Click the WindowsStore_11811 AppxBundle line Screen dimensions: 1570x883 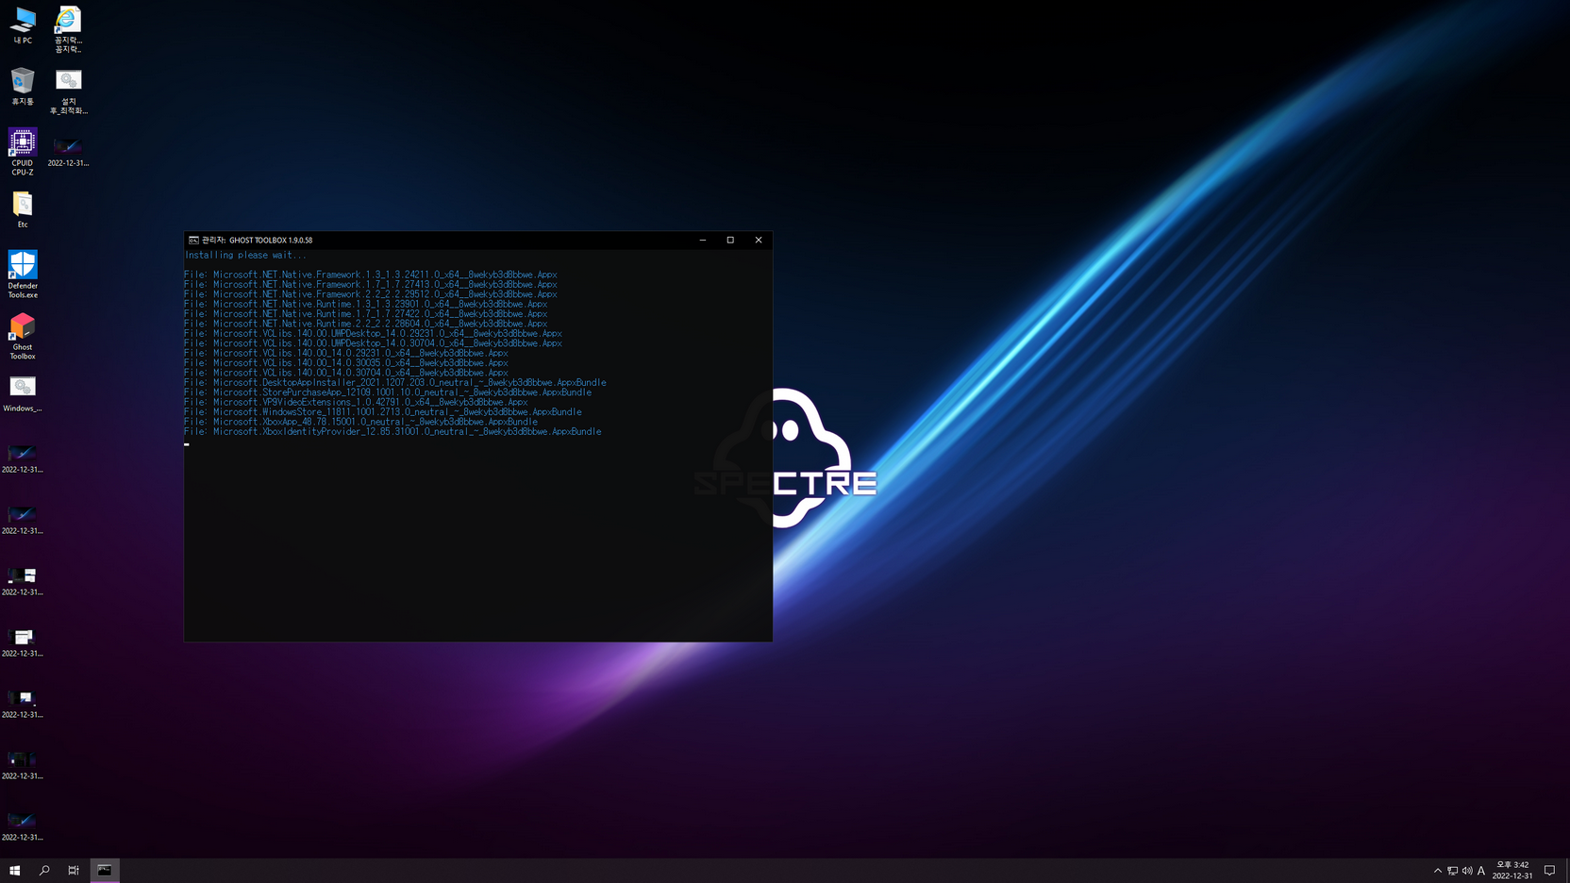[383, 411]
